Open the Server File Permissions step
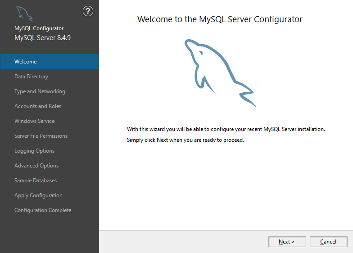The width and height of the screenshot is (353, 253). click(41, 136)
